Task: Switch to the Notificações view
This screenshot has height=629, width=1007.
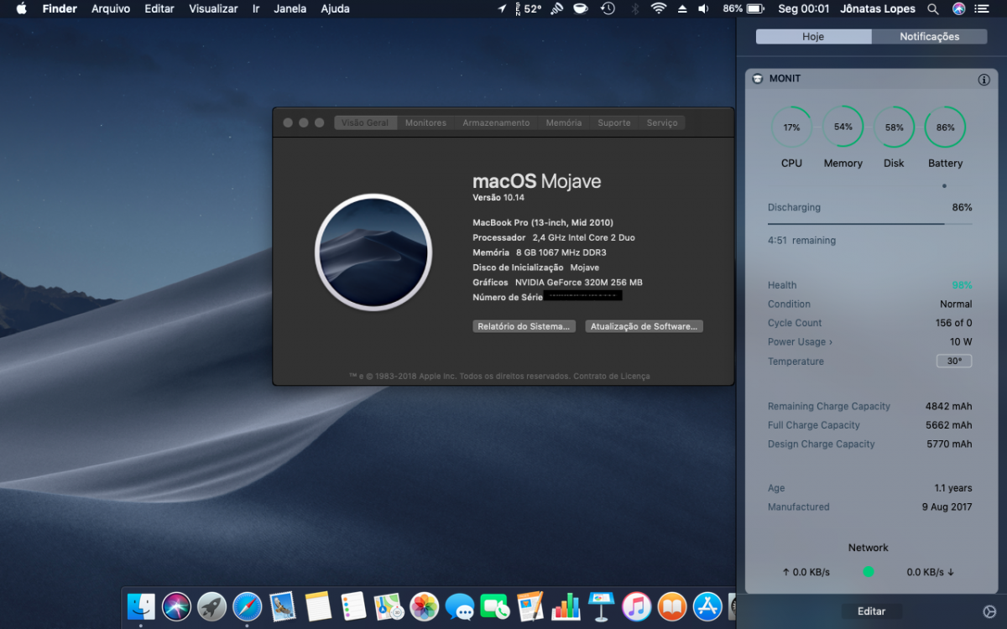Action: coord(929,36)
